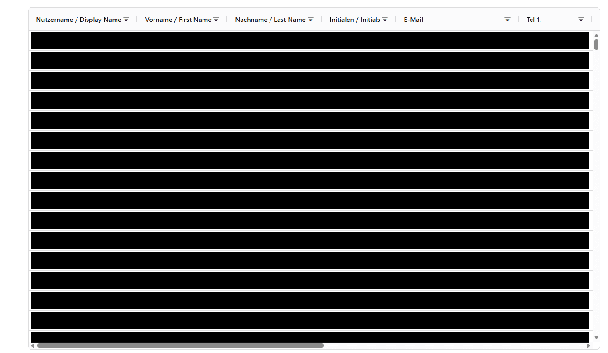Click the Tel 1. column header

pos(533,20)
